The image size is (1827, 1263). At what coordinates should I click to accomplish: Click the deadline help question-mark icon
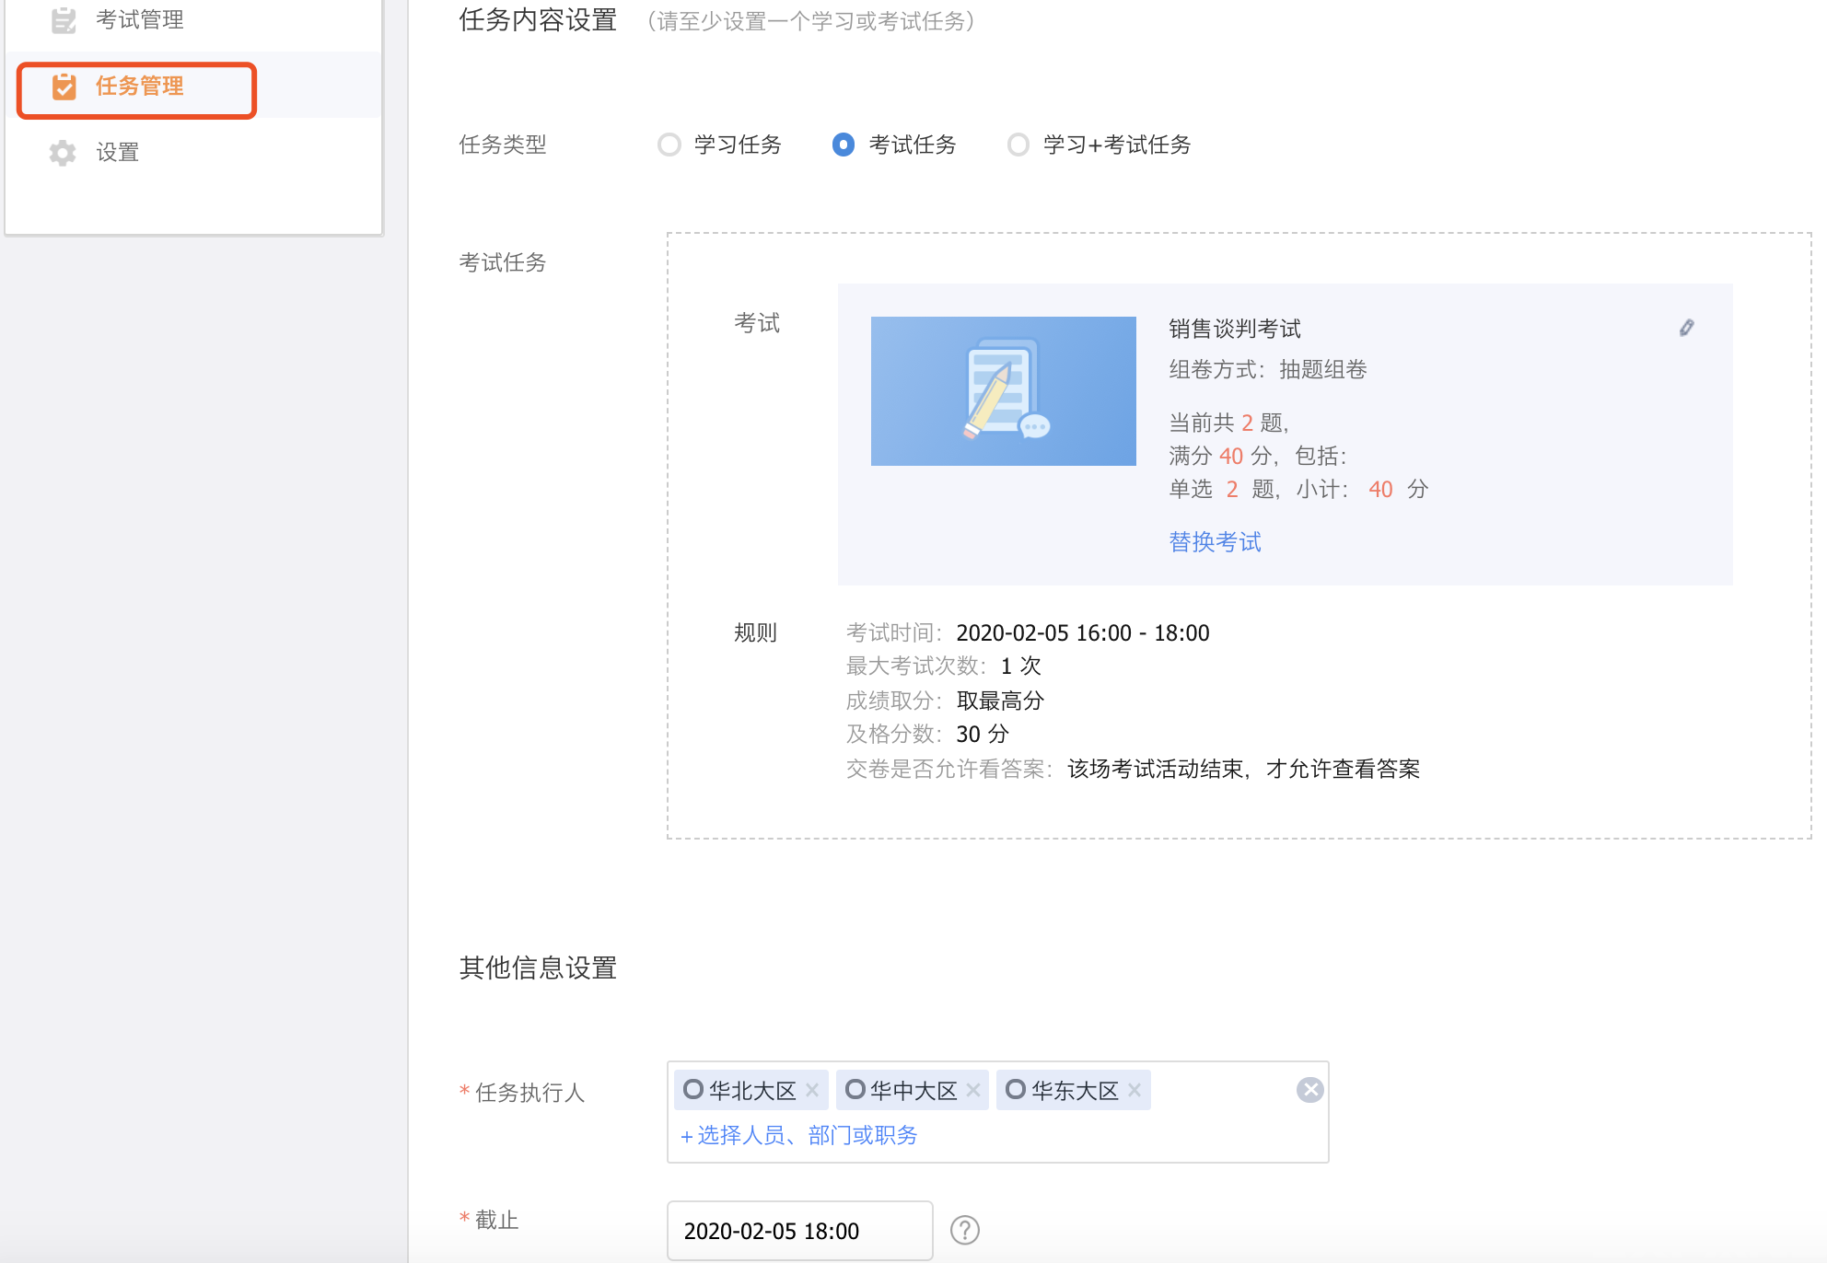(x=964, y=1230)
